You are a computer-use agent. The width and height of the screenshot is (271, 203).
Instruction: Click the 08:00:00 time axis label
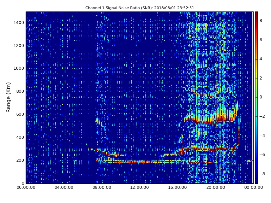click(102, 187)
